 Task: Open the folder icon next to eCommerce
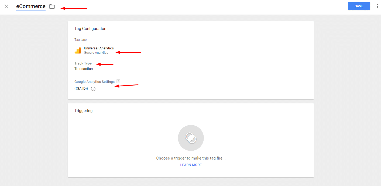pyautogui.click(x=52, y=6)
